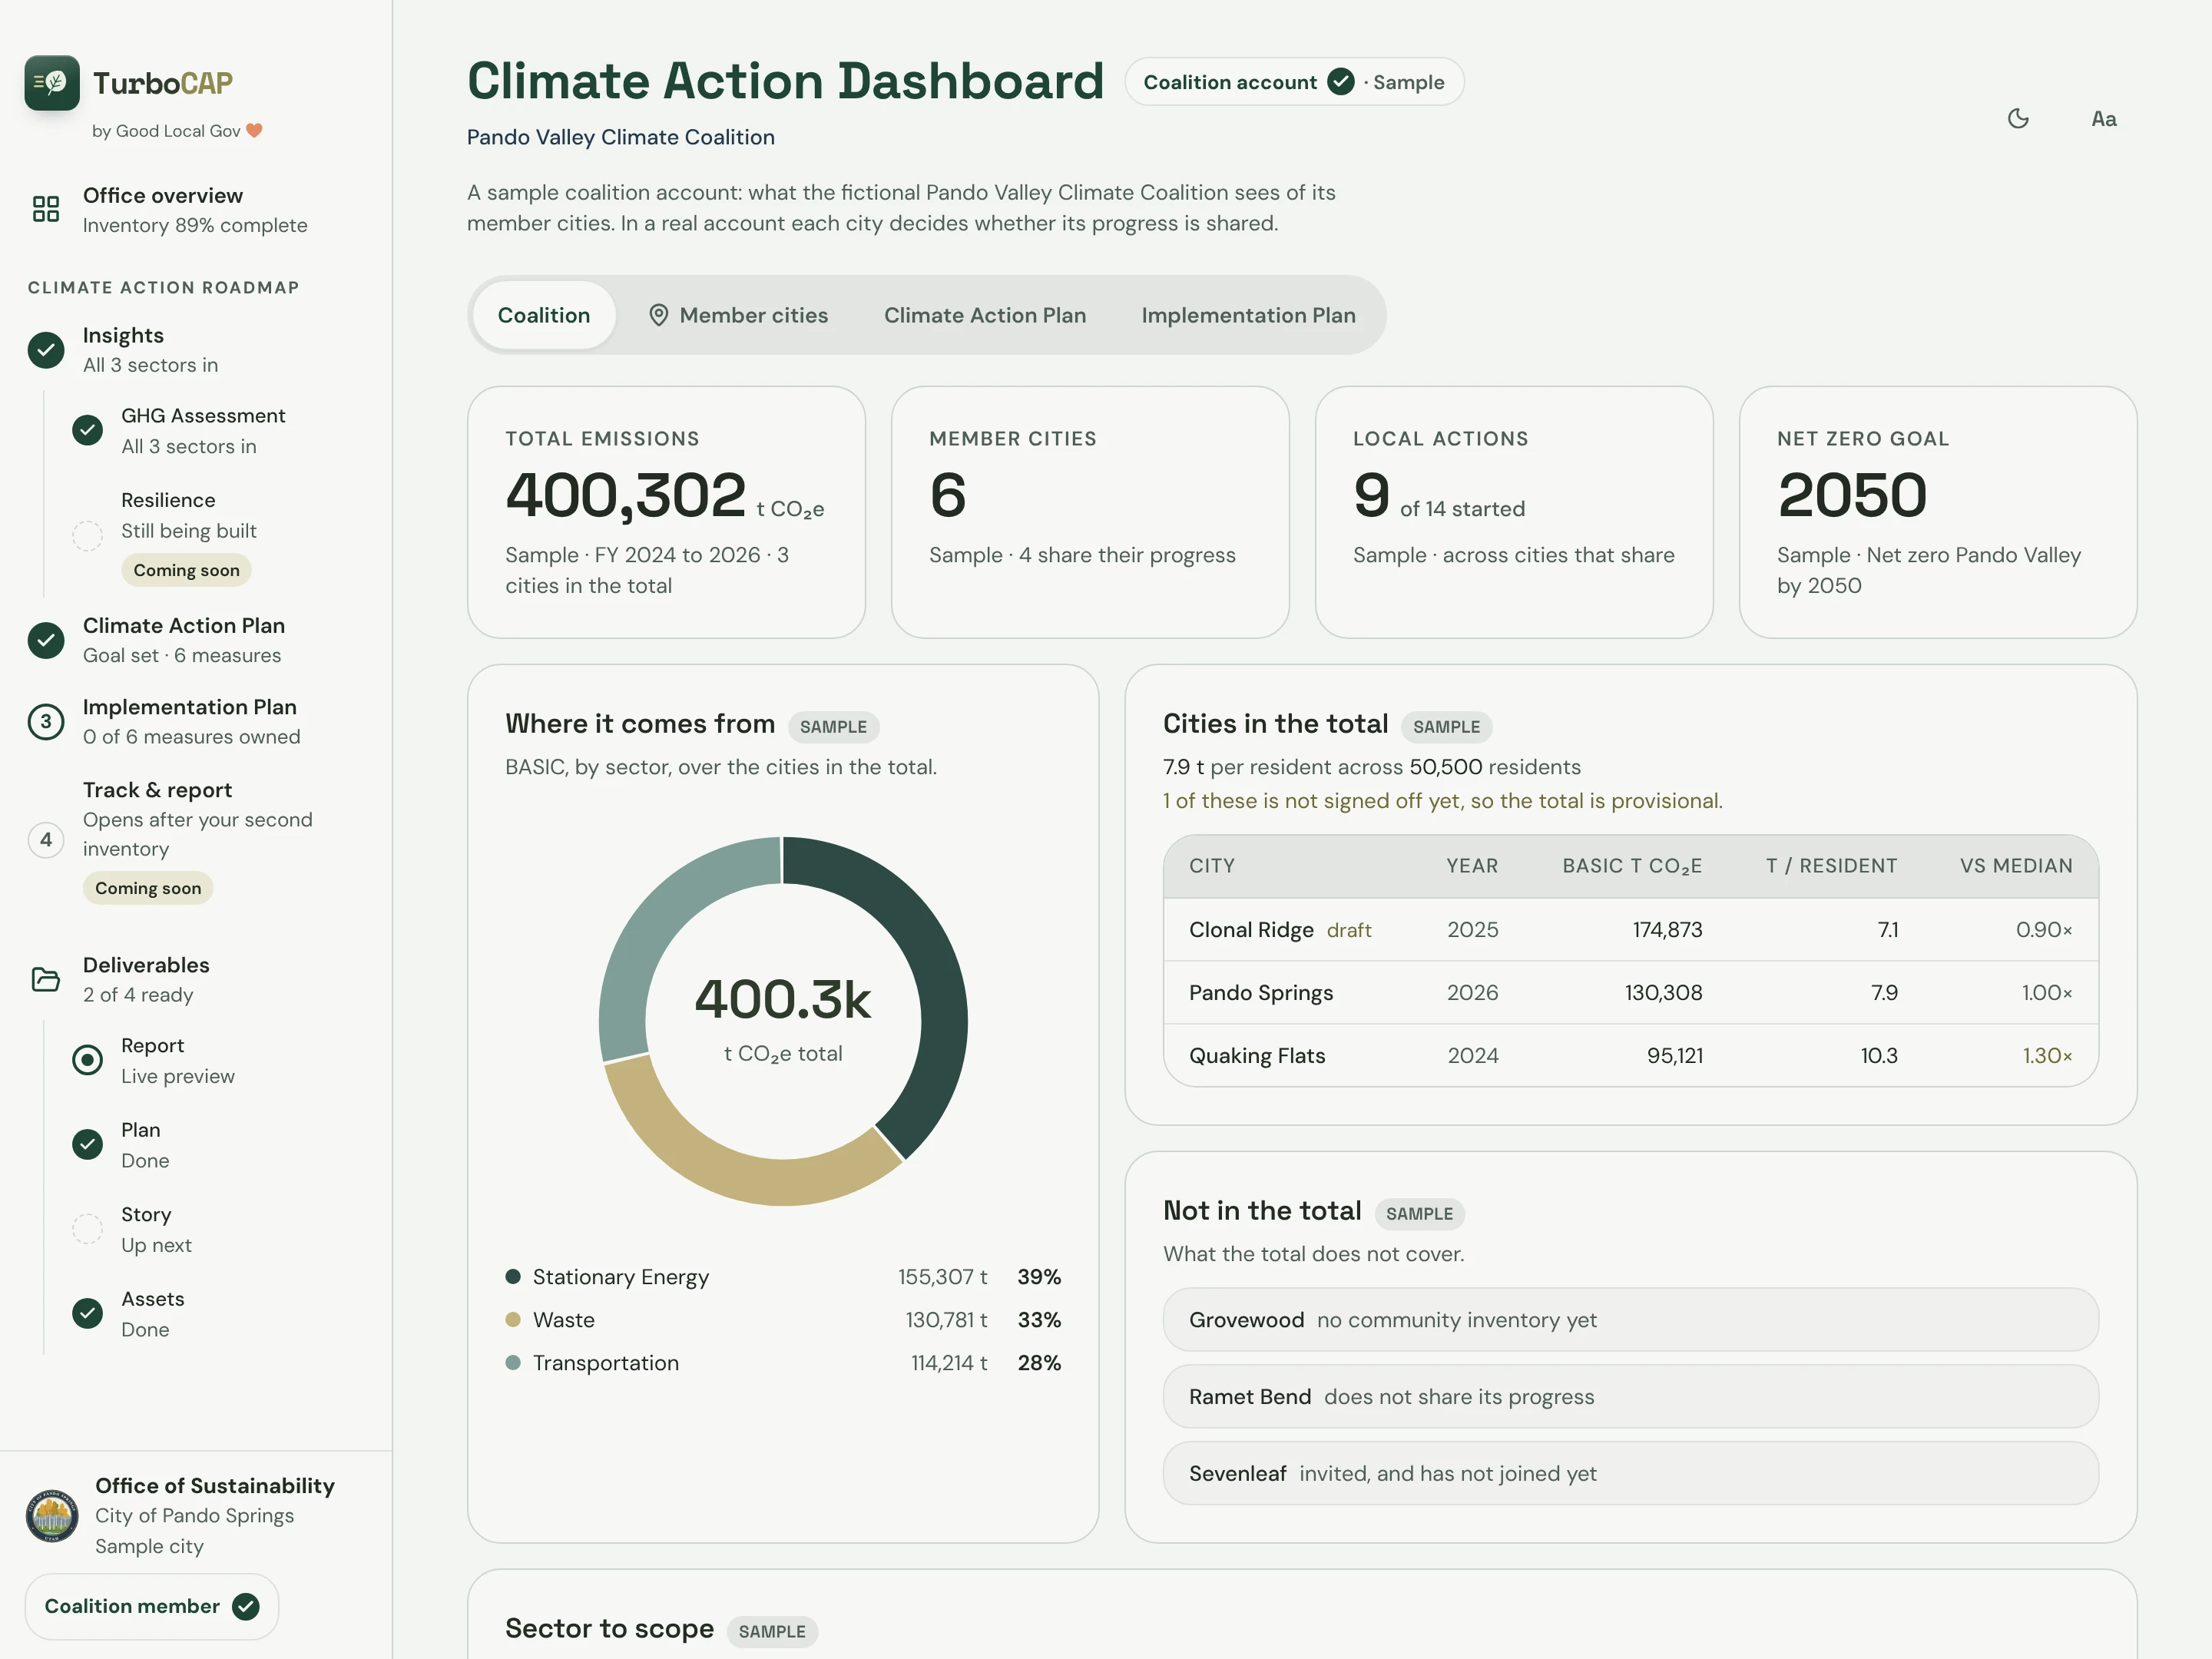The image size is (2212, 1659).
Task: Click the Transportation legend color dot
Action: 513,1362
